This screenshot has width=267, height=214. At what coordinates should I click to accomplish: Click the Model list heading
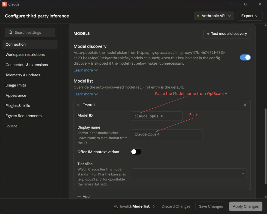coord(83,81)
